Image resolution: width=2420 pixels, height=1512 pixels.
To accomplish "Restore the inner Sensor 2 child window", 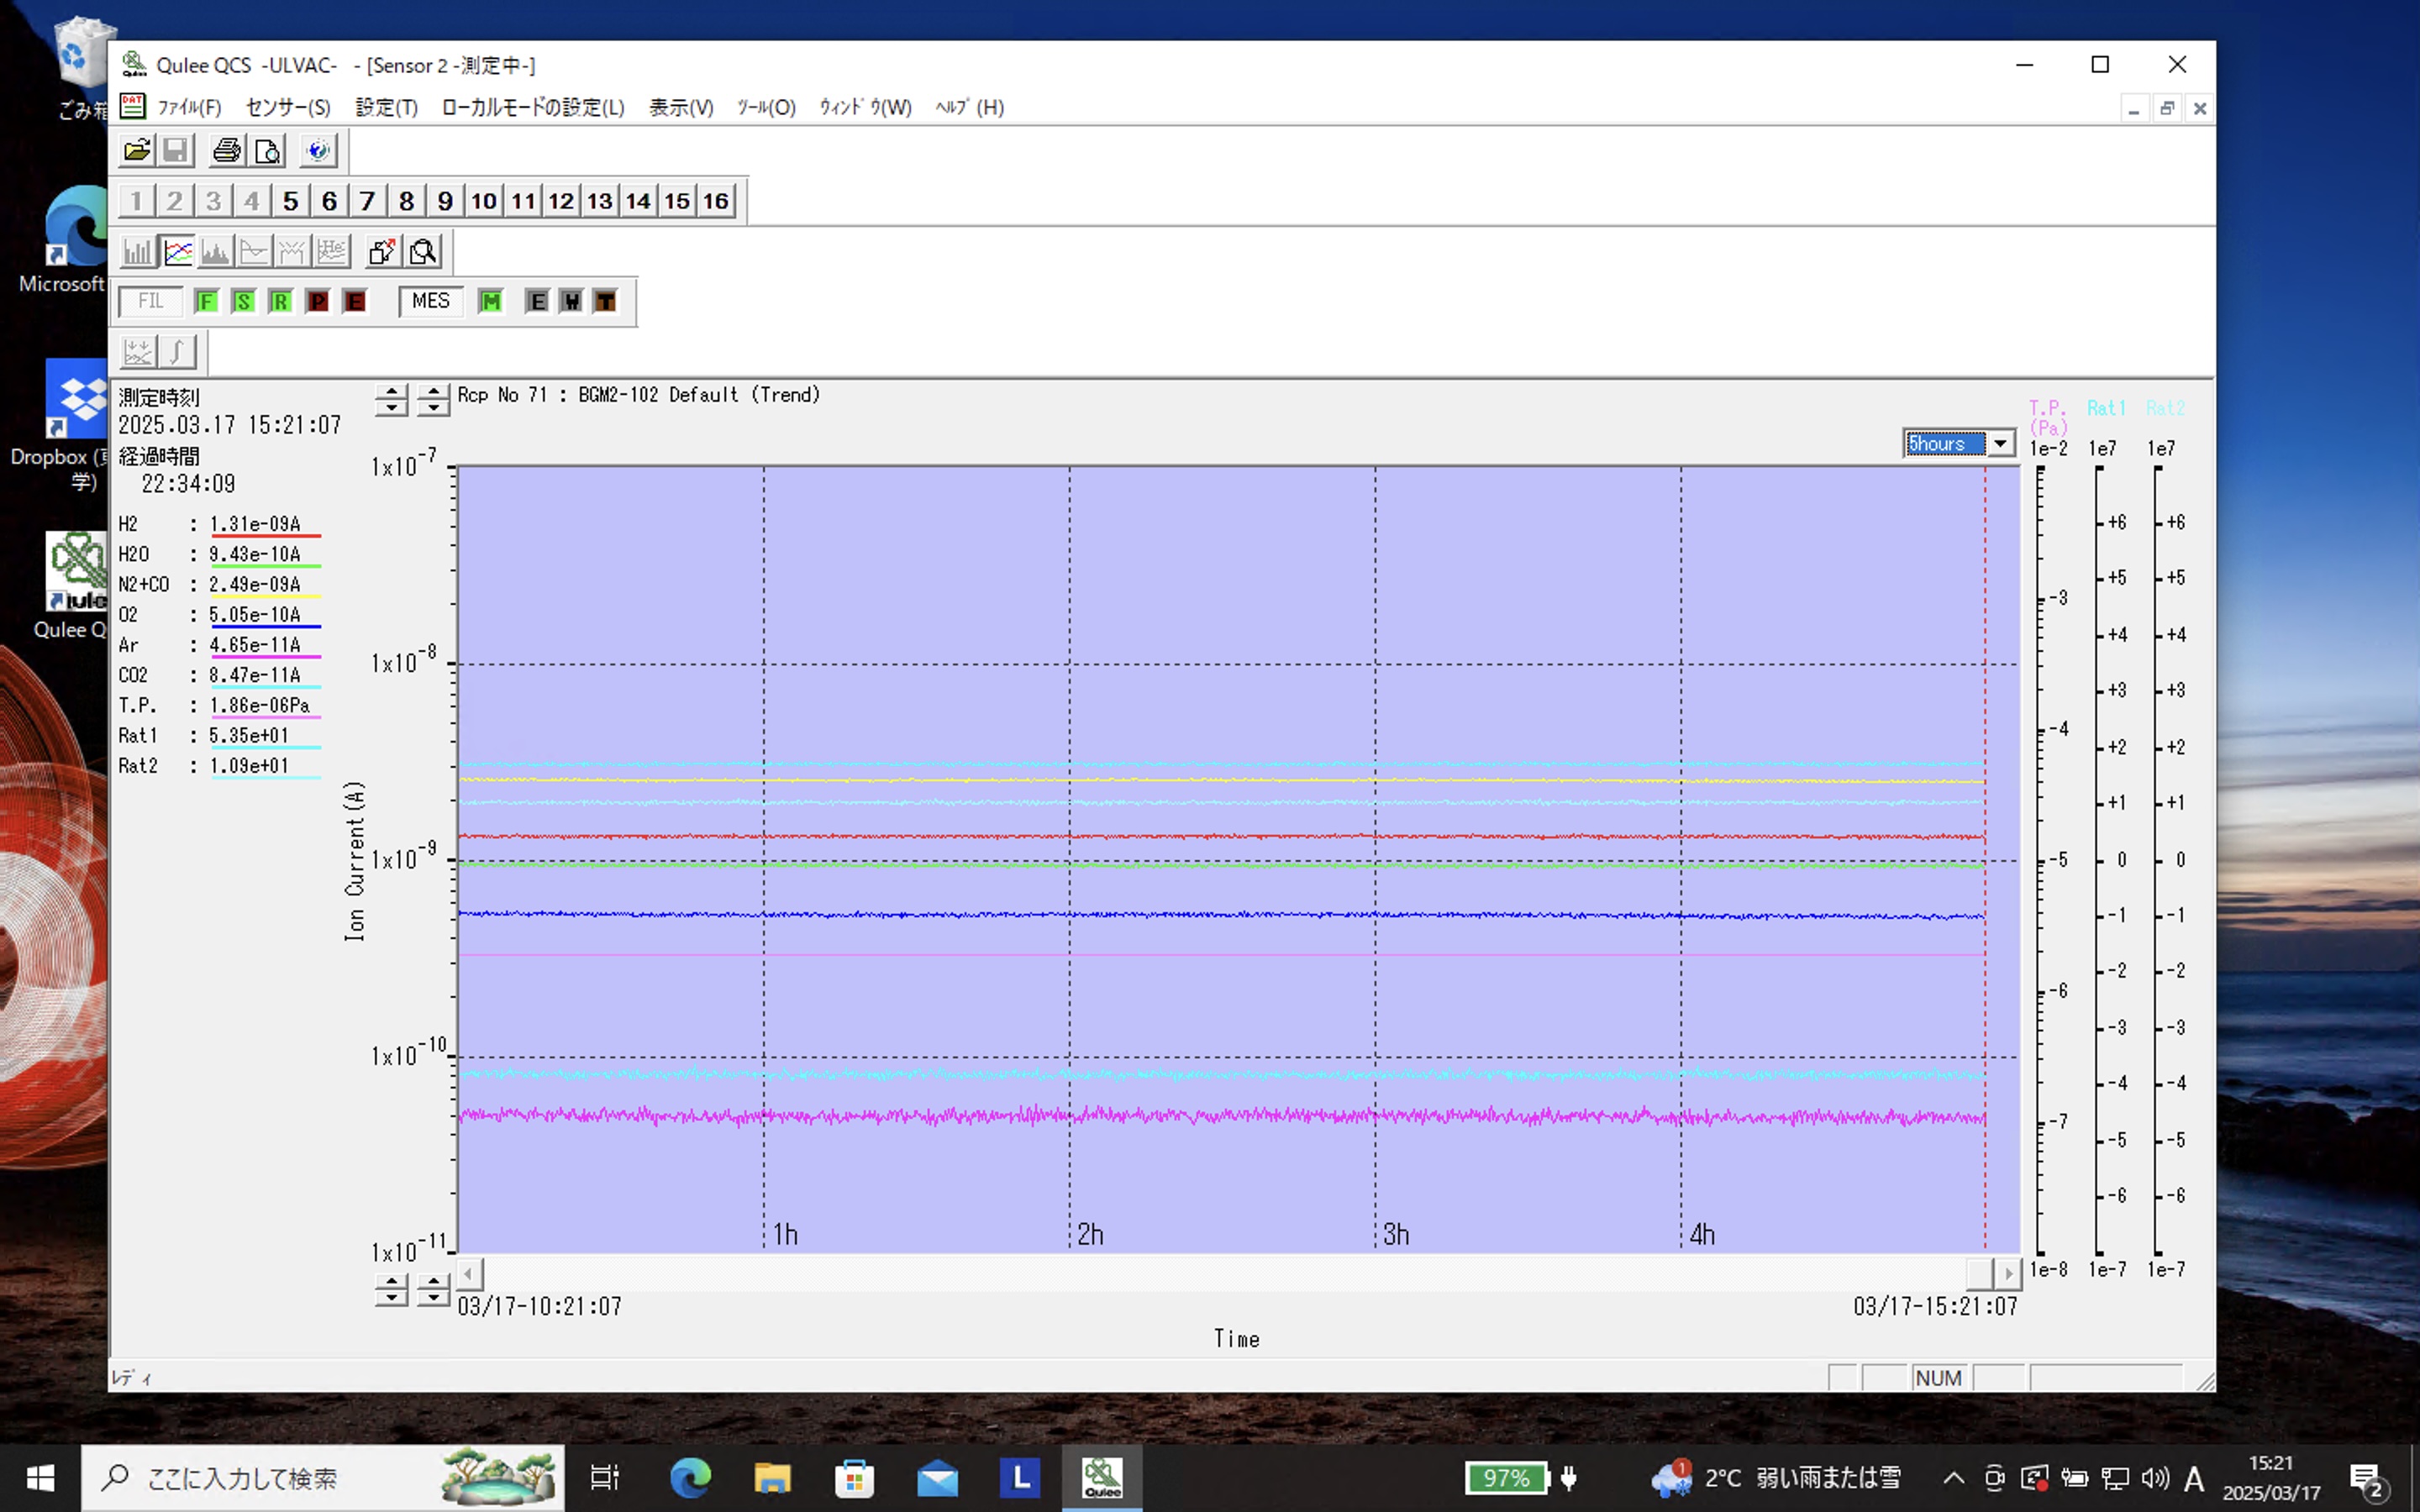I will (x=2167, y=108).
